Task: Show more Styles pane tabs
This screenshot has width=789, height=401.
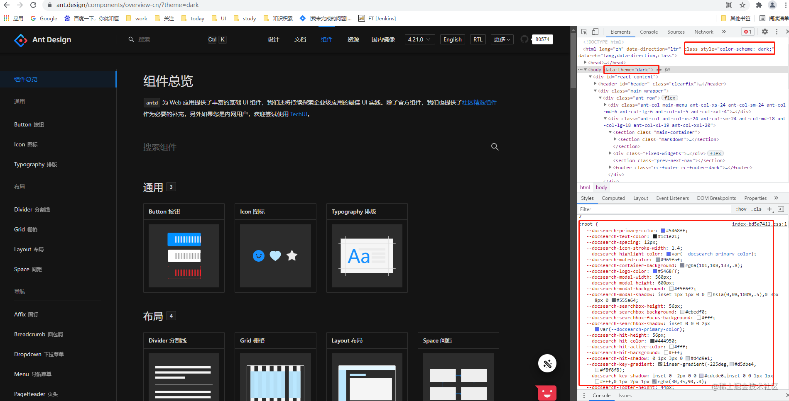Action: point(776,198)
